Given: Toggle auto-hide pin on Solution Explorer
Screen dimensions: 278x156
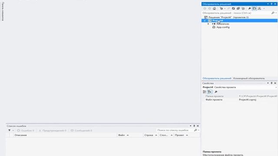Looking at the screenshot, I should point(271,4).
